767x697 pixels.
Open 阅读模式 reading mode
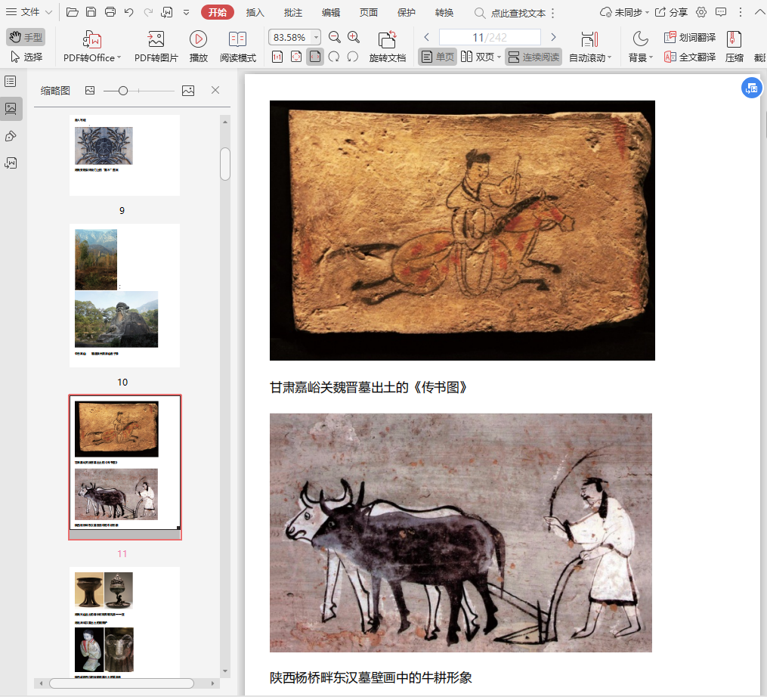237,39
